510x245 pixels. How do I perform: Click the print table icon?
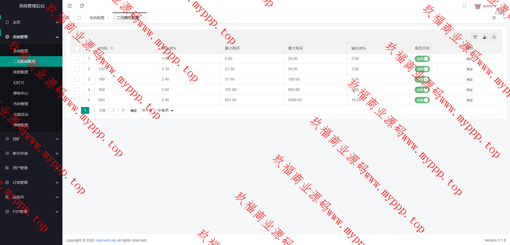click(494, 37)
